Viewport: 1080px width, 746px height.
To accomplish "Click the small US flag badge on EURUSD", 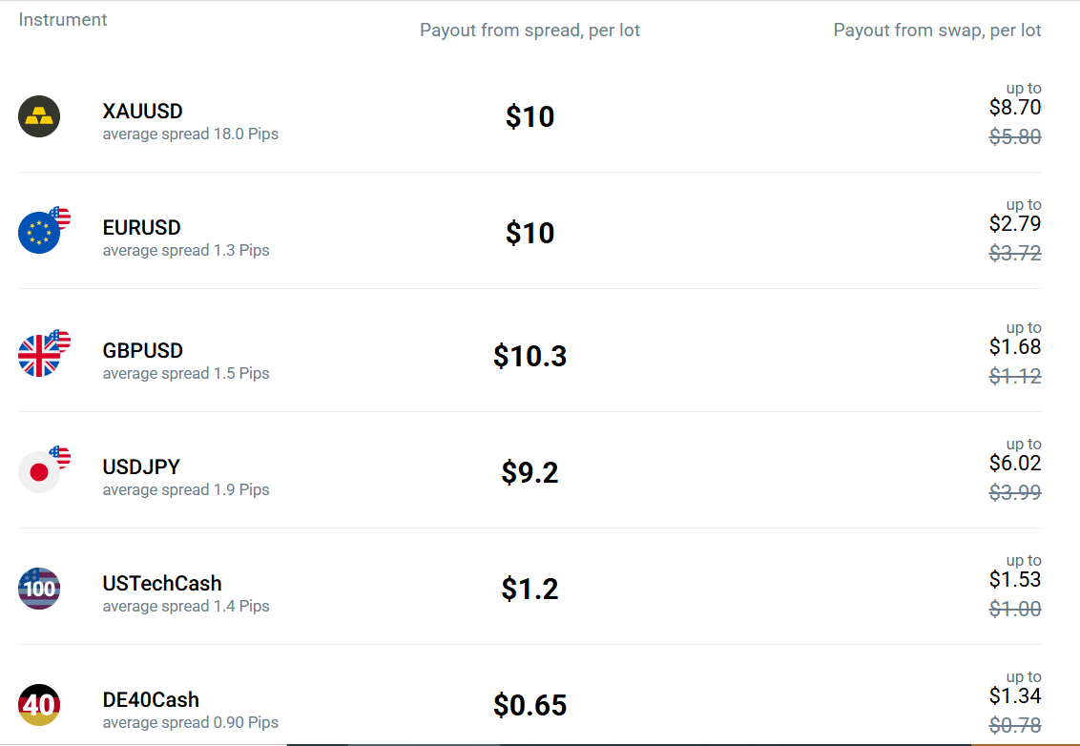I will [x=60, y=218].
